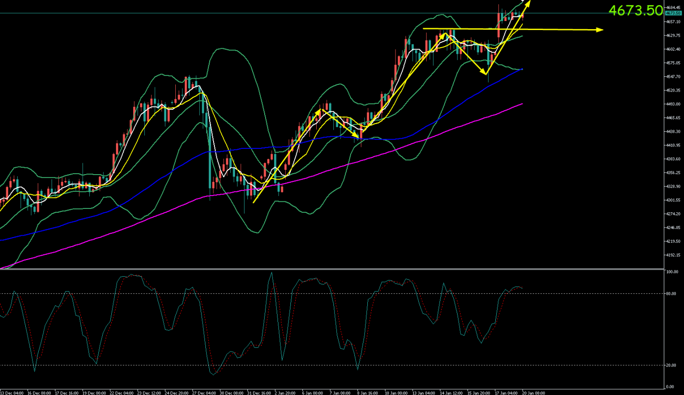The width and height of the screenshot is (684, 395).
Task: Select the teal current-price tag on price axis
Action: click(674, 13)
